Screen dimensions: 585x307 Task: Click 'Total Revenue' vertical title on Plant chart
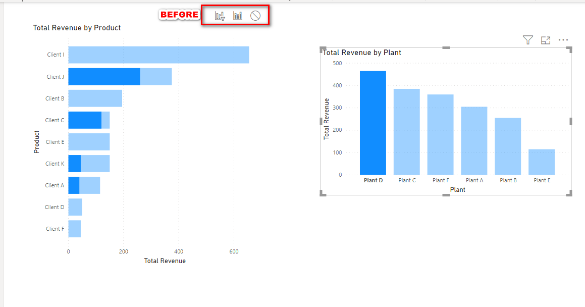pos(327,119)
